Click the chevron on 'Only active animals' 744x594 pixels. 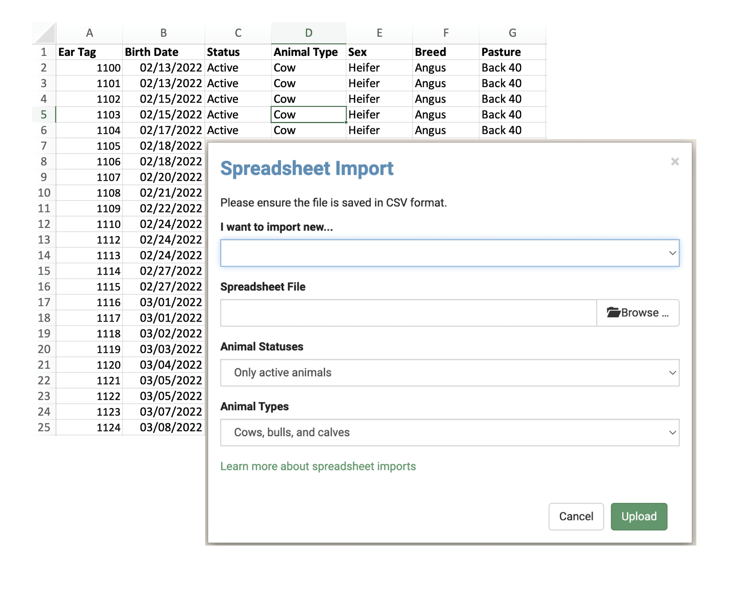[x=672, y=372]
